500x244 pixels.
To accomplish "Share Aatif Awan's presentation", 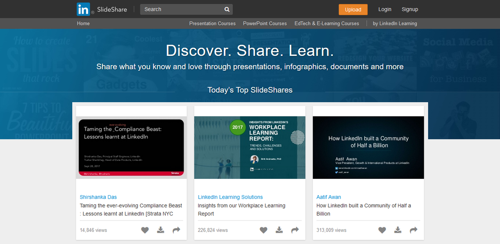I will click(x=414, y=230).
